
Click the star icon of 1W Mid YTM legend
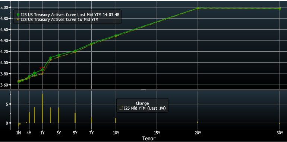[18, 19]
